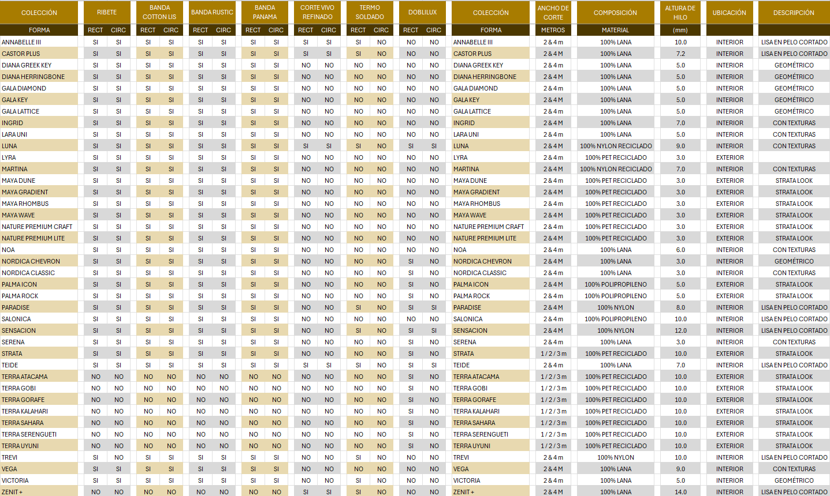Select the BANDA PANAMA header cell
This screenshot has height=496, width=830.
pyautogui.click(x=265, y=12)
